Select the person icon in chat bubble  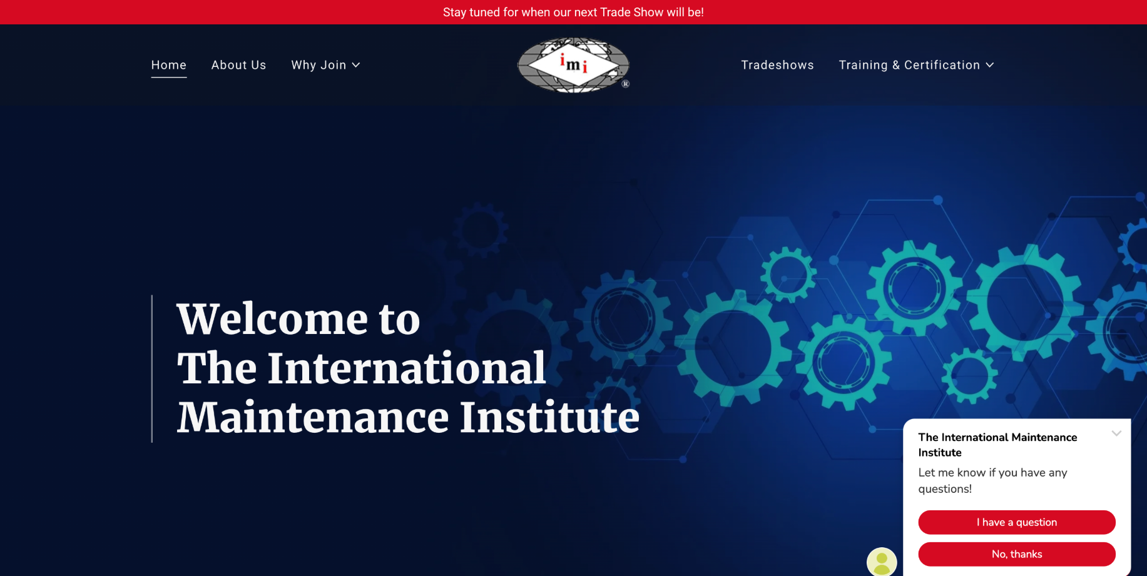pos(882,561)
